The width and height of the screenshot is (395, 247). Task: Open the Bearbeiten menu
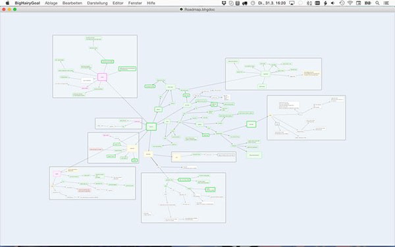pyautogui.click(x=72, y=3)
